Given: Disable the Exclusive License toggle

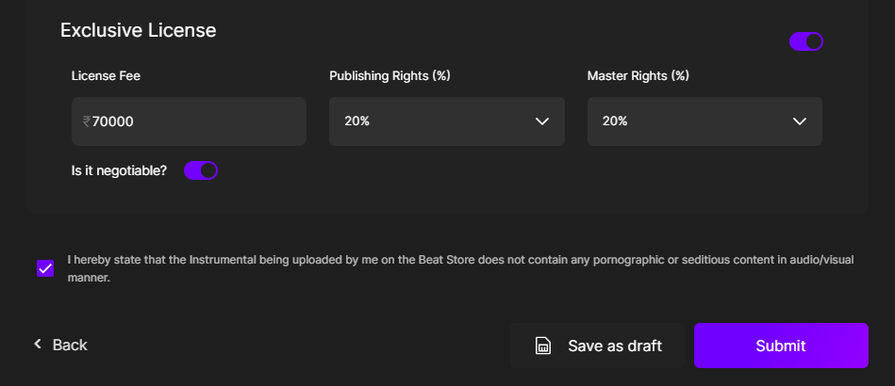Looking at the screenshot, I should coord(806,41).
